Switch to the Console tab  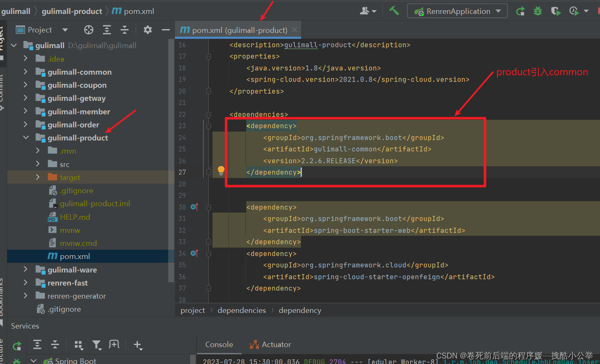[x=219, y=345]
